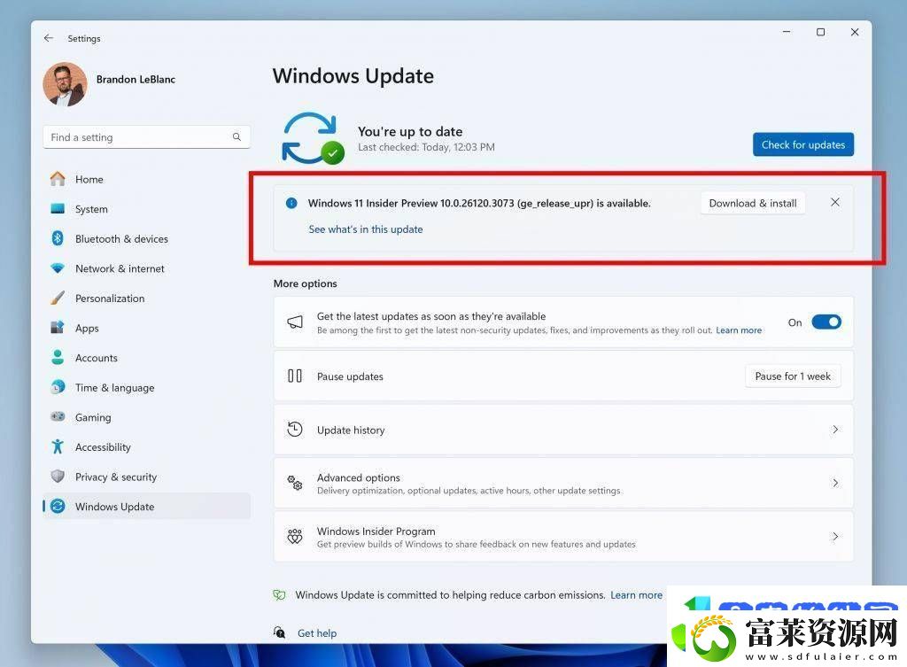Open the Get help link
The width and height of the screenshot is (907, 667).
click(317, 632)
